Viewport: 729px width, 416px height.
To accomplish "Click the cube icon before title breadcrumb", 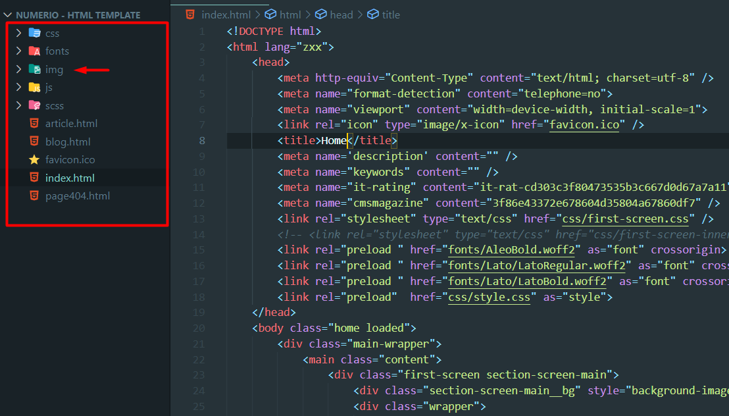I will [x=373, y=14].
